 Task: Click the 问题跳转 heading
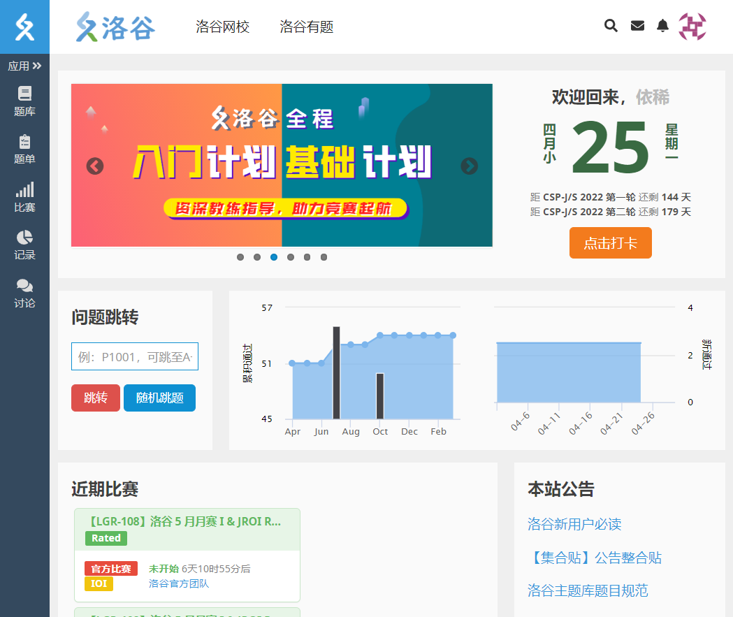coord(105,317)
